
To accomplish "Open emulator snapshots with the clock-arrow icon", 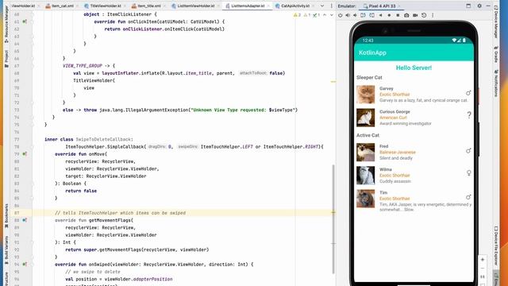I will tap(424, 15).
